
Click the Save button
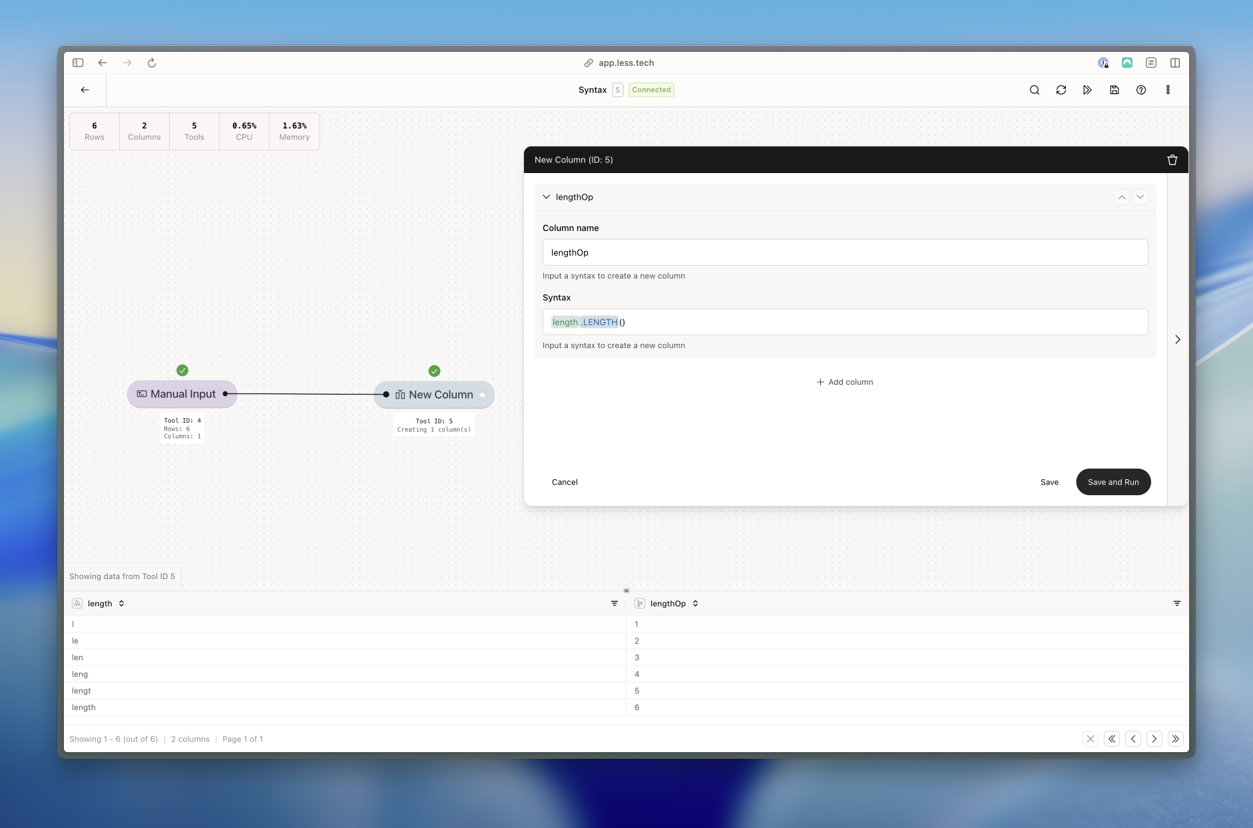point(1049,482)
